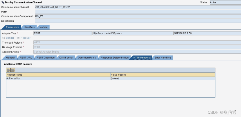241x117 pixels.
Task: Click the Adapter Type label
Action: coord(9,33)
